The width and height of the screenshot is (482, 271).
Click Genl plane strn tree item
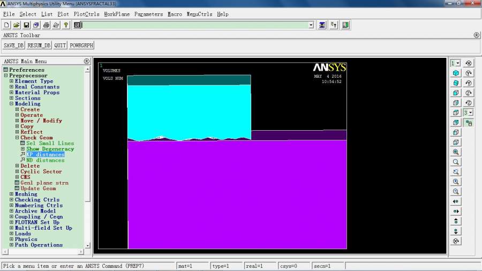point(44,183)
